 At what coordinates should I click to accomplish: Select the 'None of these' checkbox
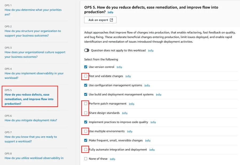coord(86,159)
